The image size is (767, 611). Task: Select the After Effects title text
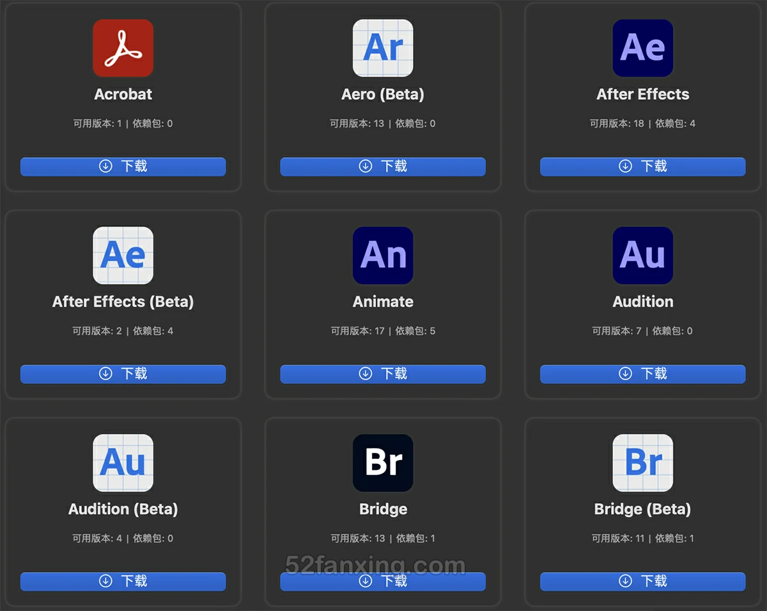click(643, 95)
